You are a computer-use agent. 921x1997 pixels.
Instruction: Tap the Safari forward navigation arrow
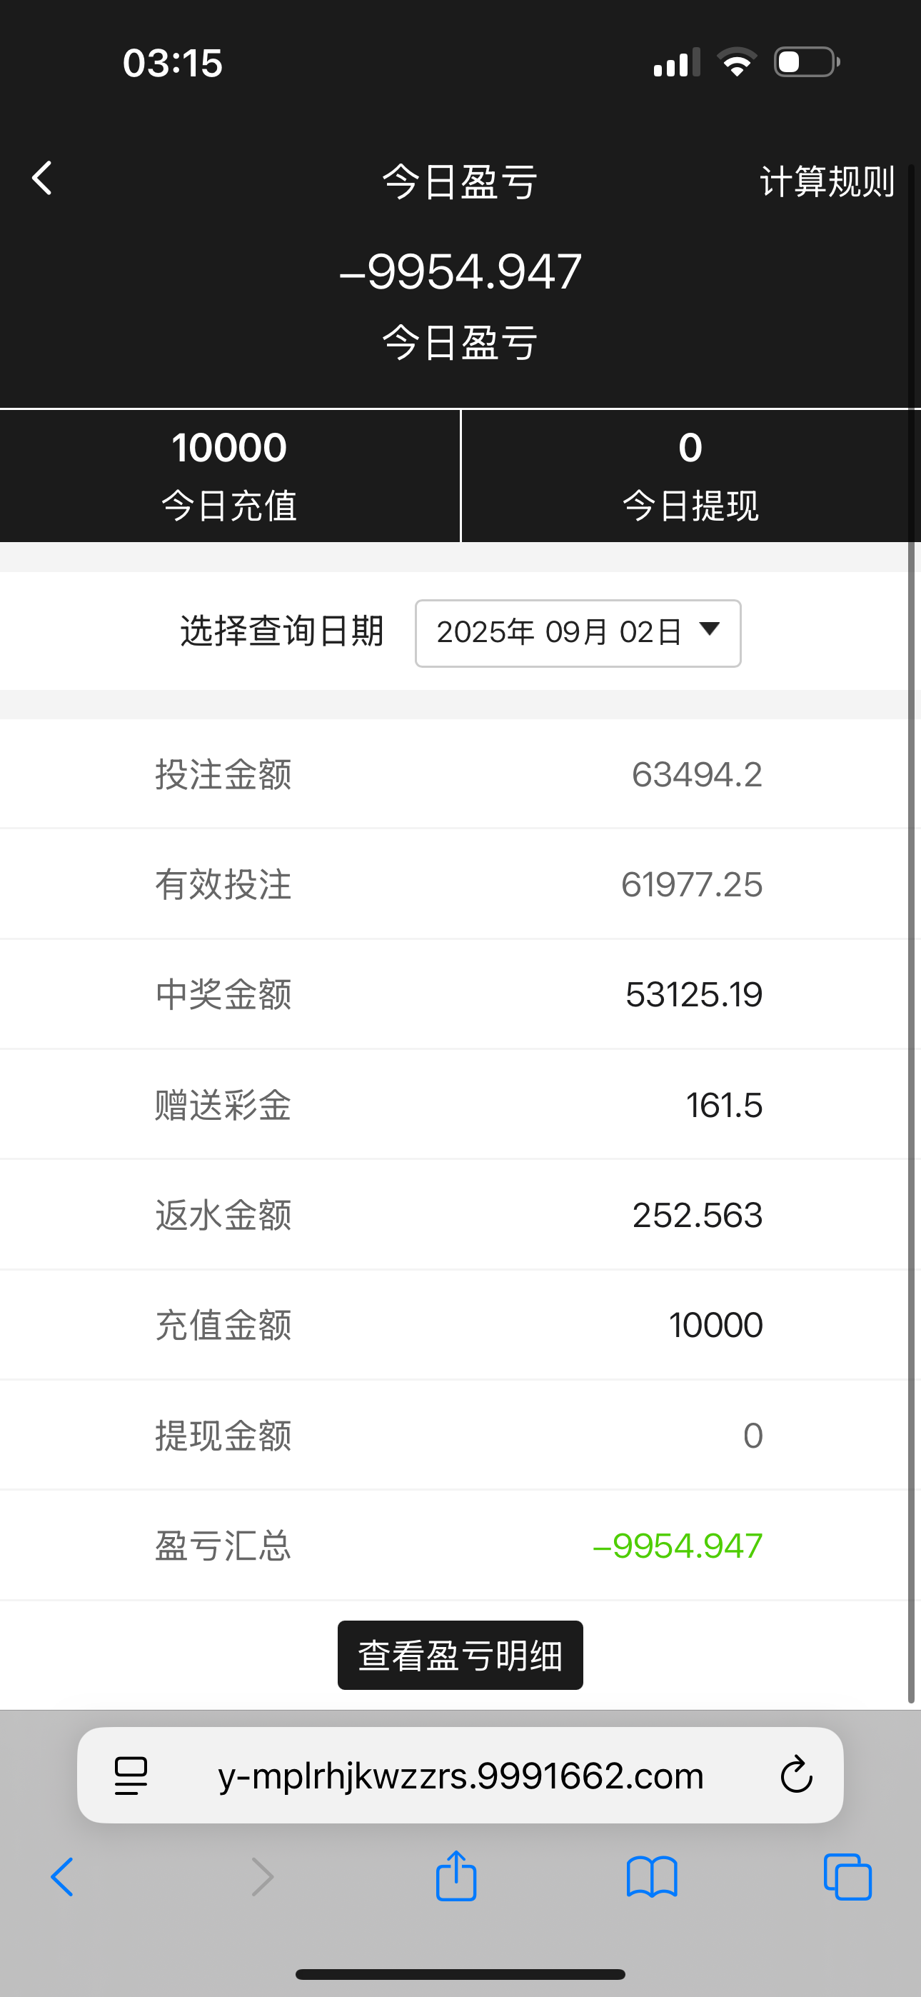pyautogui.click(x=263, y=1878)
